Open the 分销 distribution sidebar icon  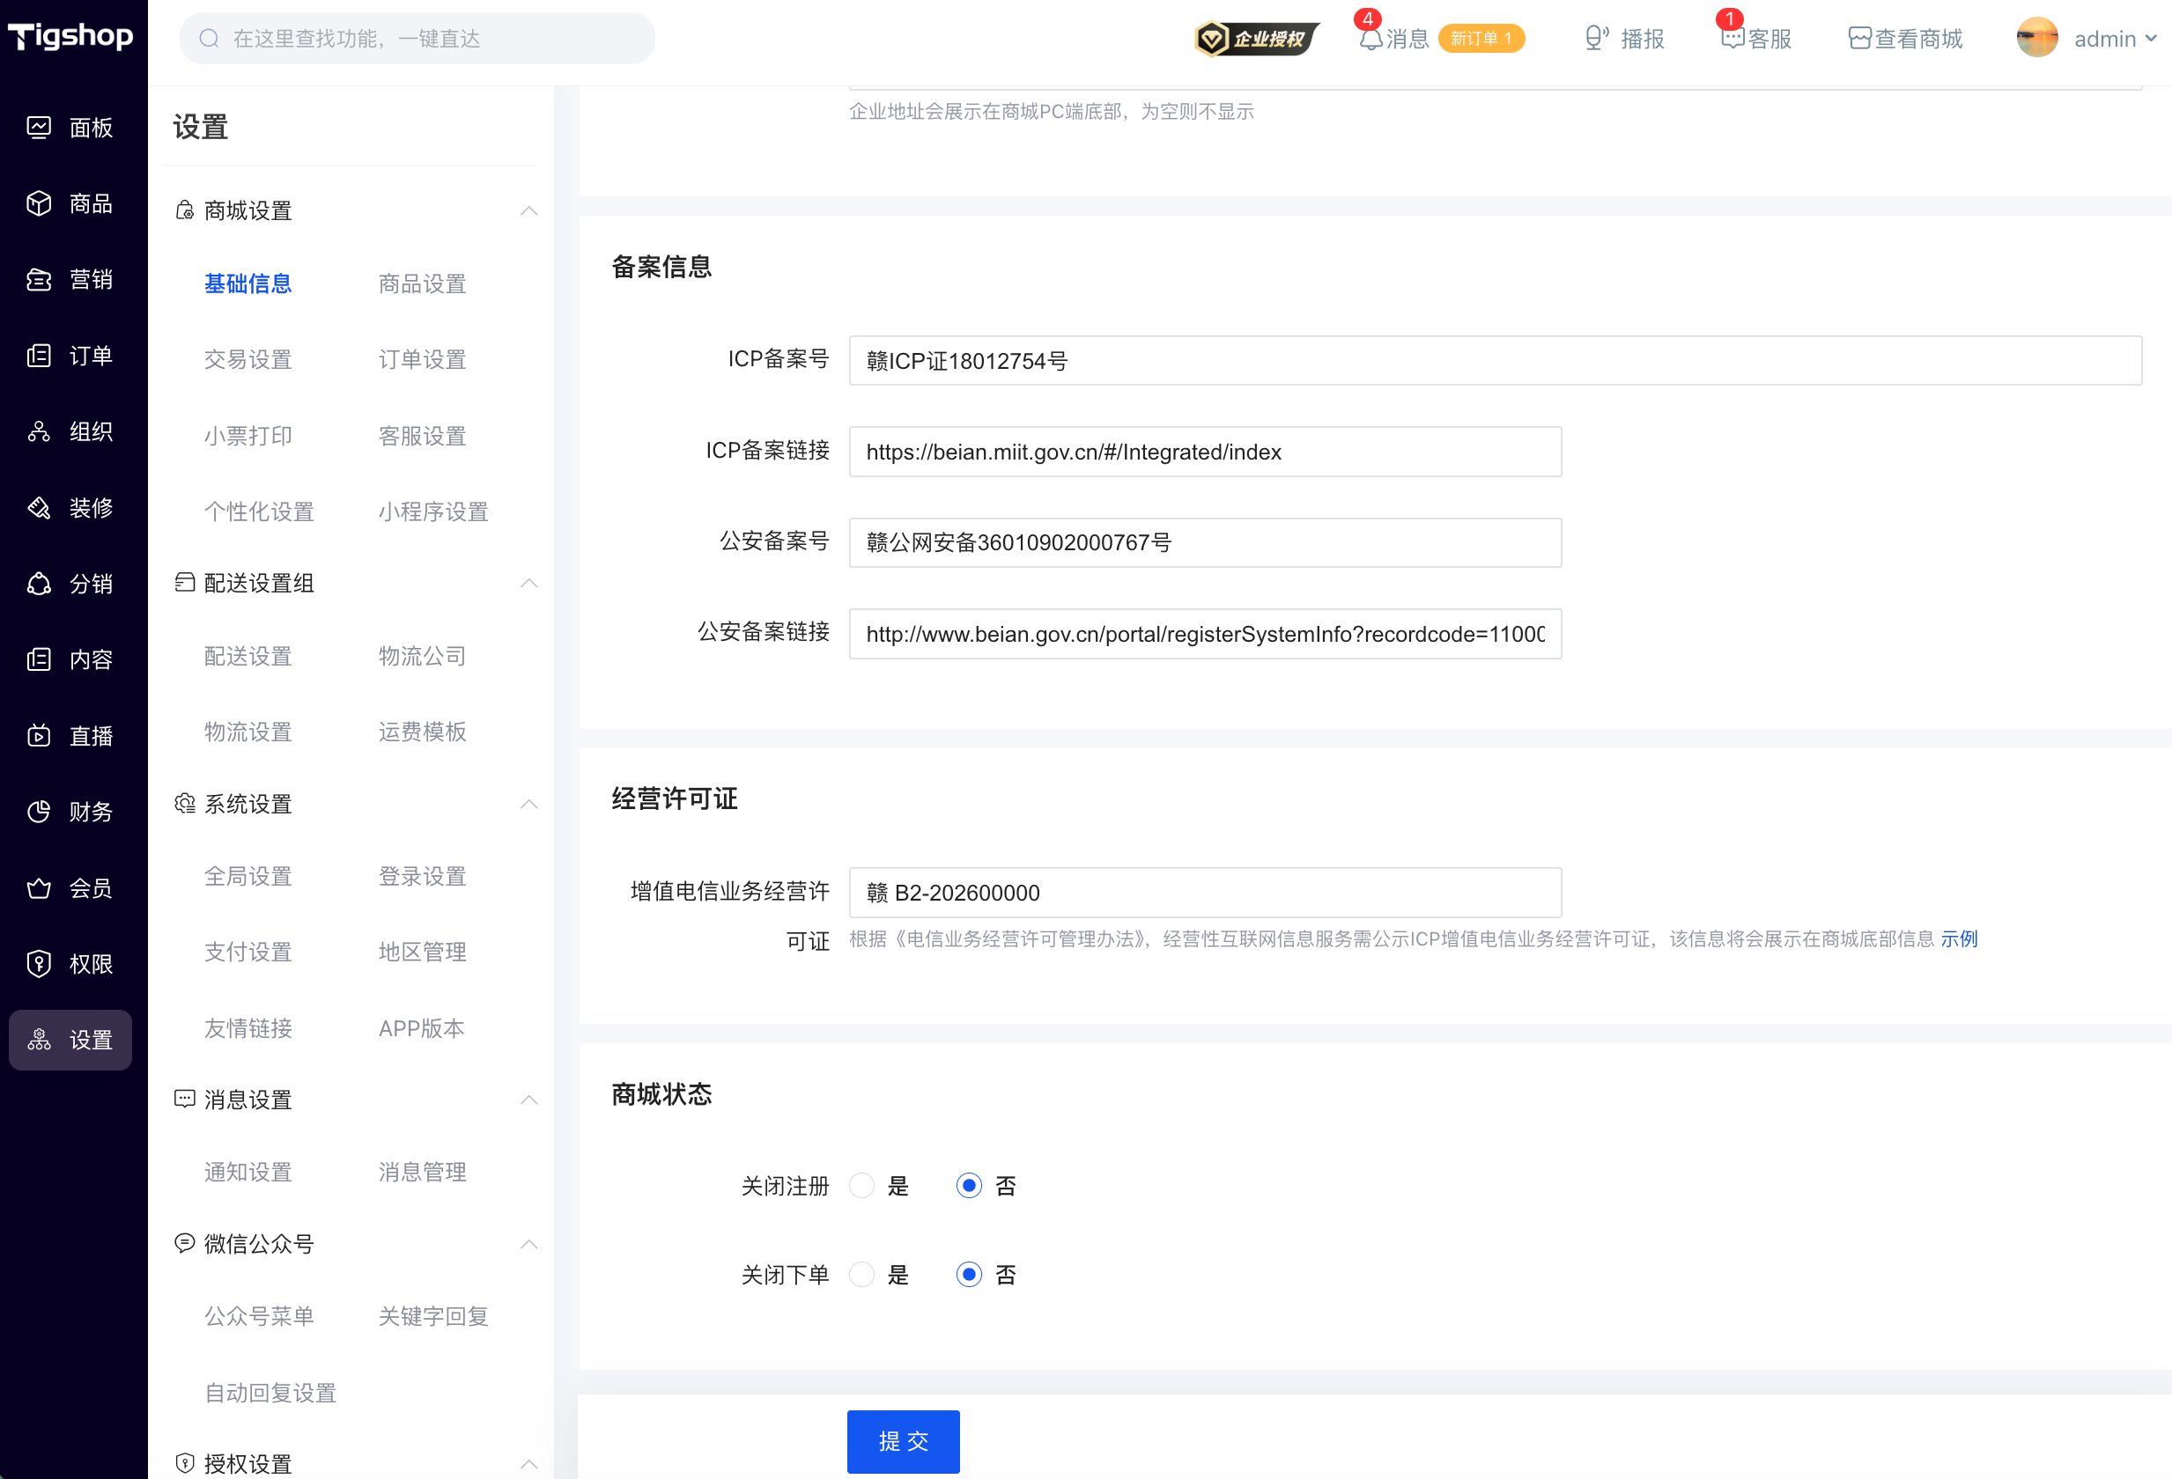point(39,584)
